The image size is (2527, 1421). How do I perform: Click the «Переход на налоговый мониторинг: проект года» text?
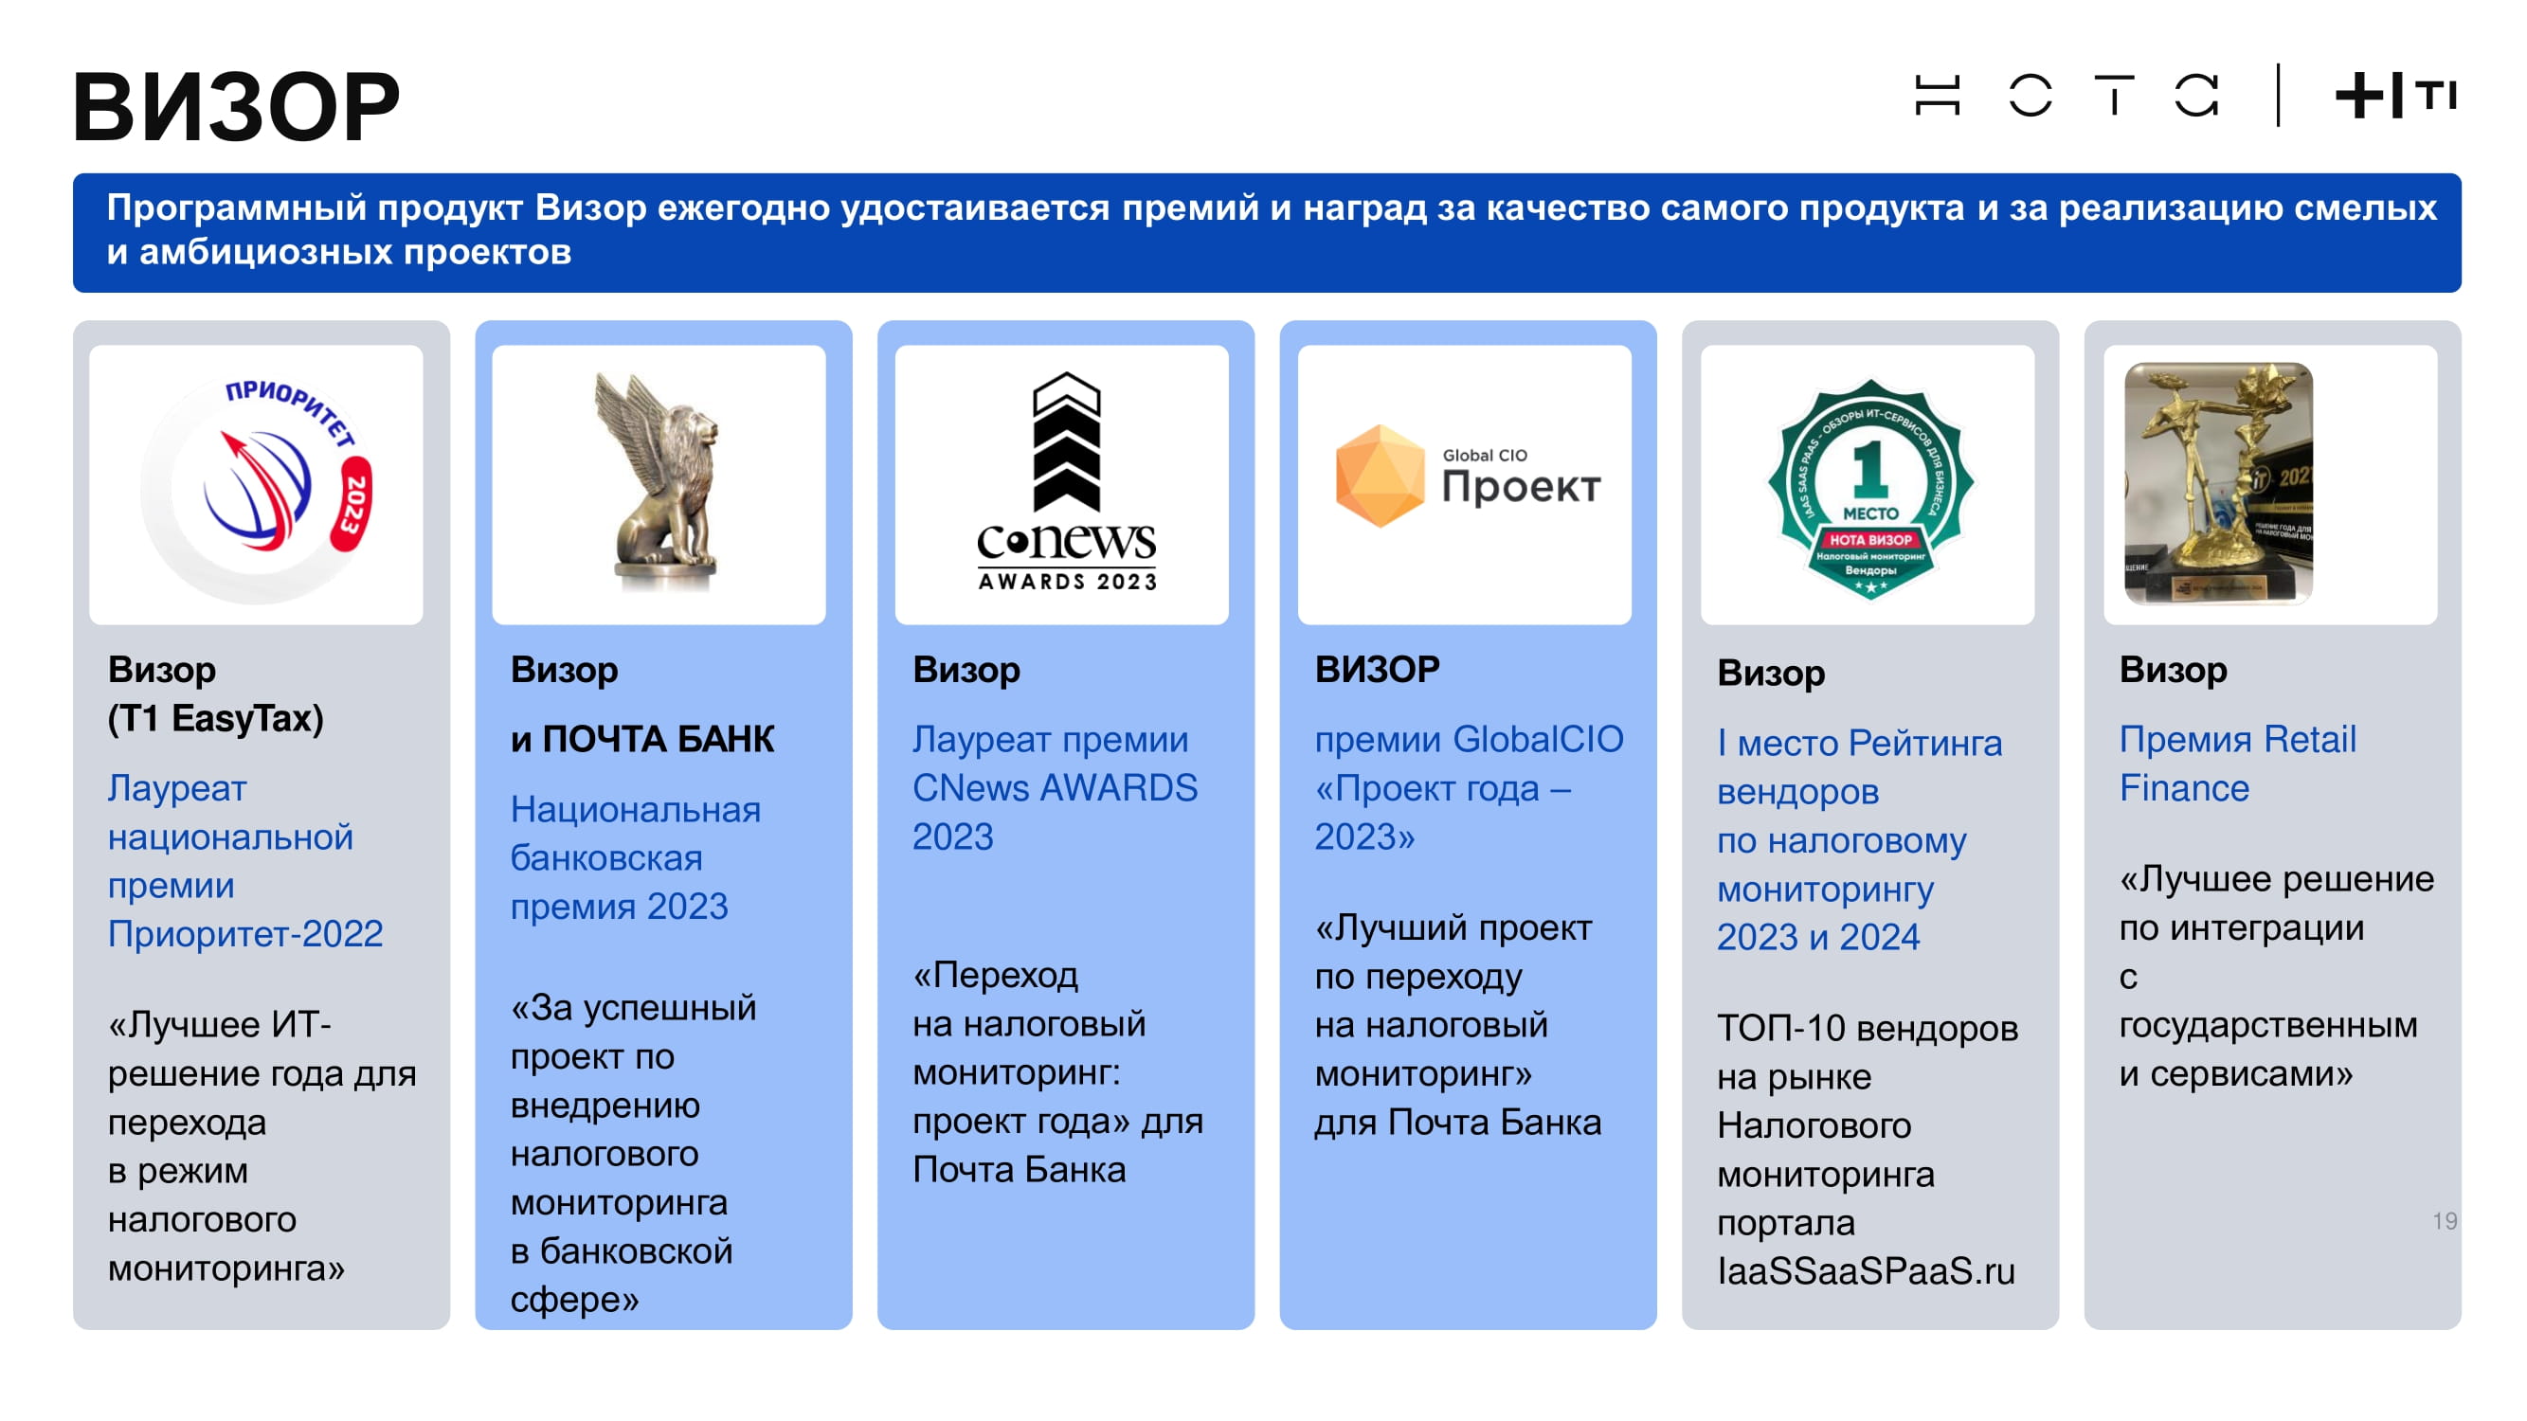coord(1057,1071)
